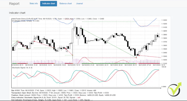The height and width of the screenshot is (101, 187).
Task: Click the Envelopes (Close, Simple, 10, 0.60) label
Action: (x=25, y=21)
